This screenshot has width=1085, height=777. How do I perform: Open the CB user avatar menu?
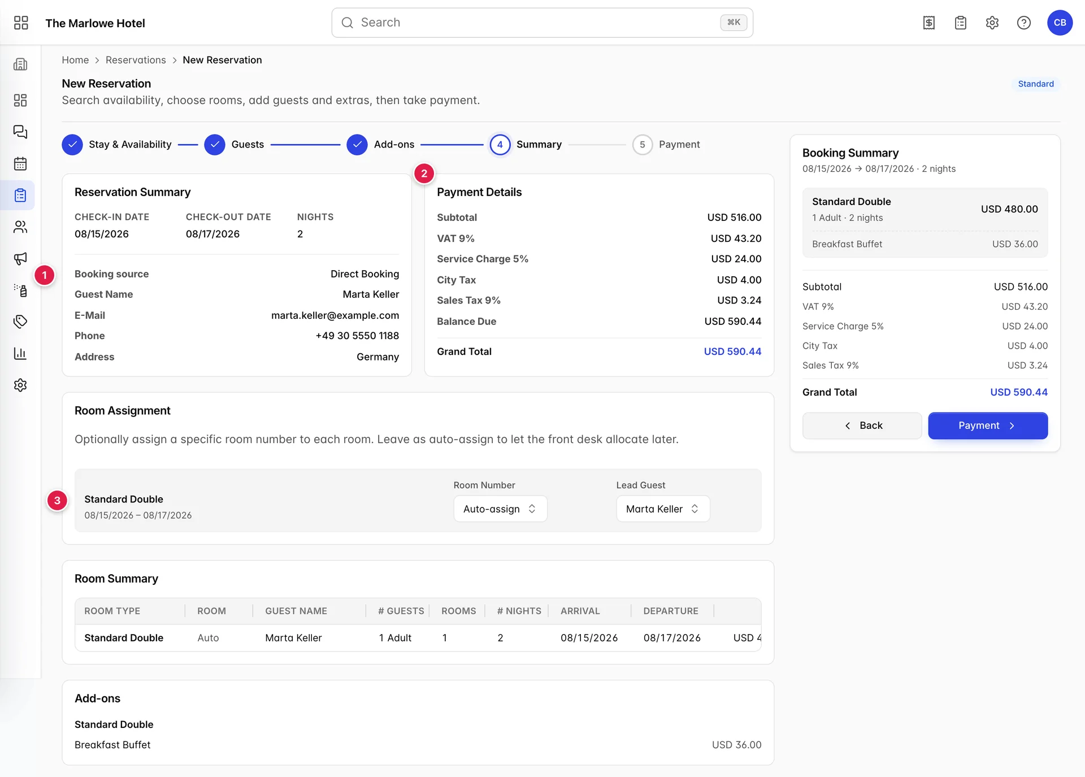1060,23
